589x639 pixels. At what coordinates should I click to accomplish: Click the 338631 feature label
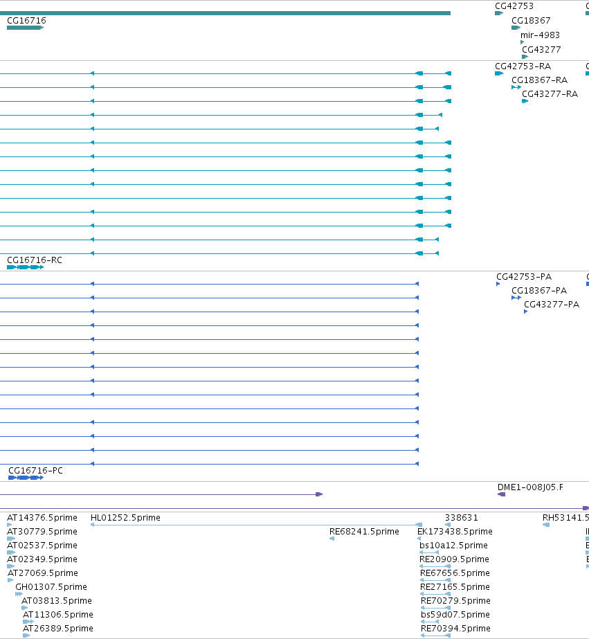[462, 518]
